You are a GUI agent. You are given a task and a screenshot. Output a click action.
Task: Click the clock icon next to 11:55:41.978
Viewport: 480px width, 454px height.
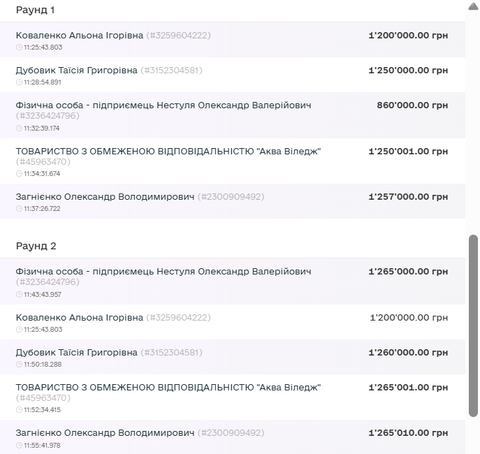[x=19, y=446]
